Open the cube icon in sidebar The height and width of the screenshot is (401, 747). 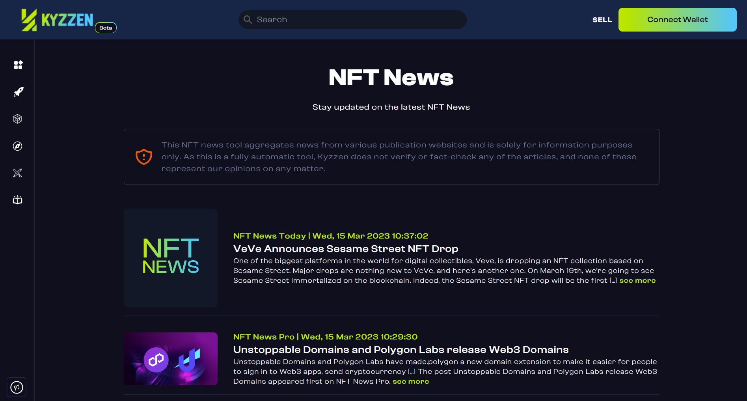click(x=17, y=119)
